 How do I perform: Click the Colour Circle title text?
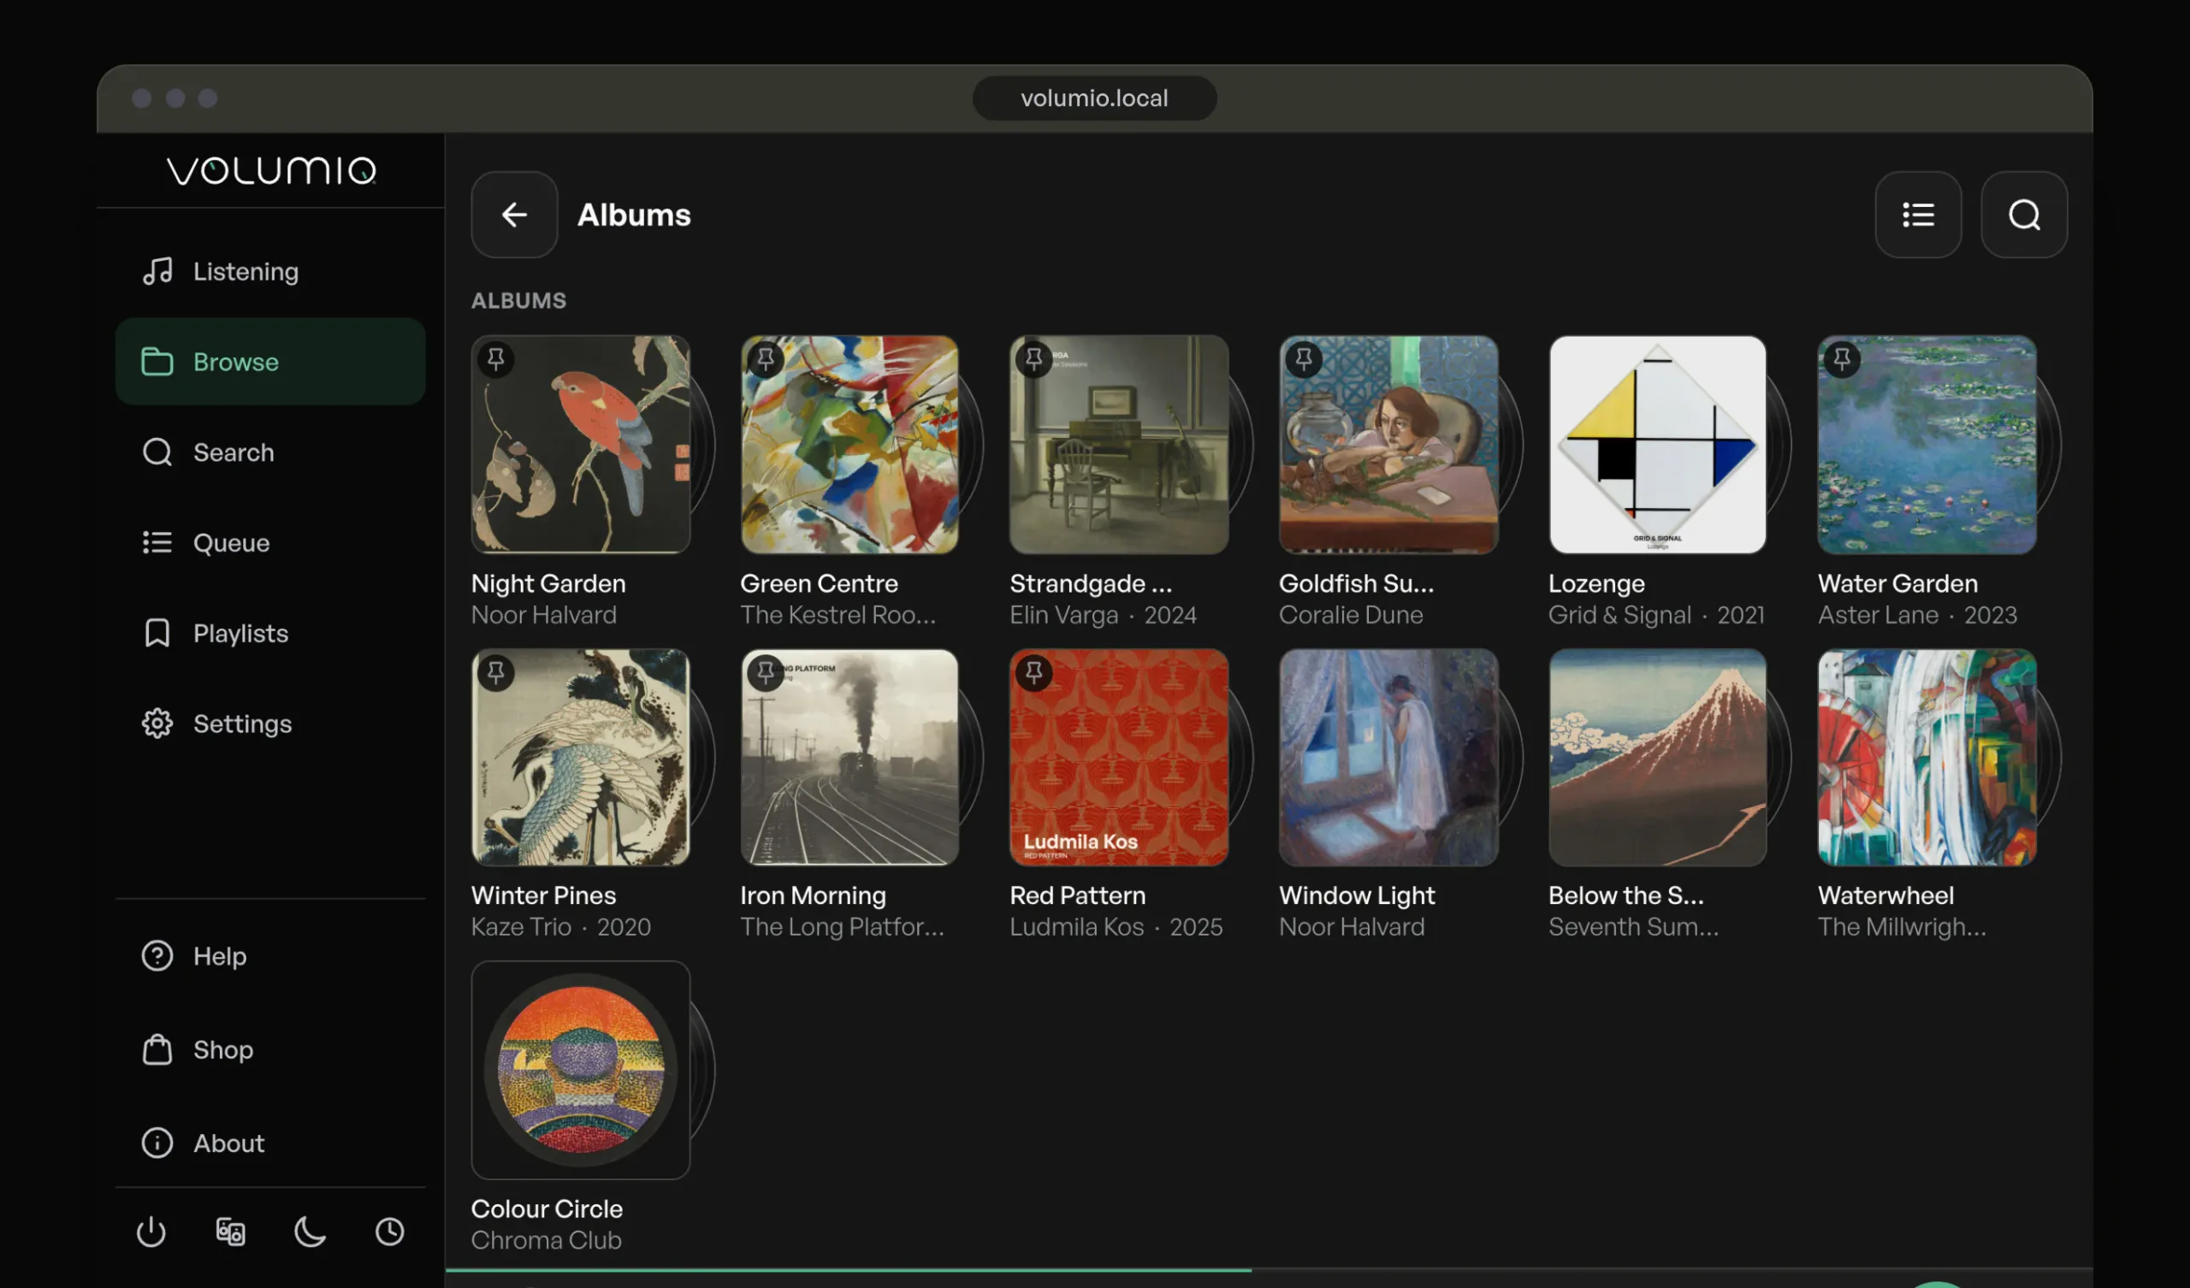coord(547,1208)
